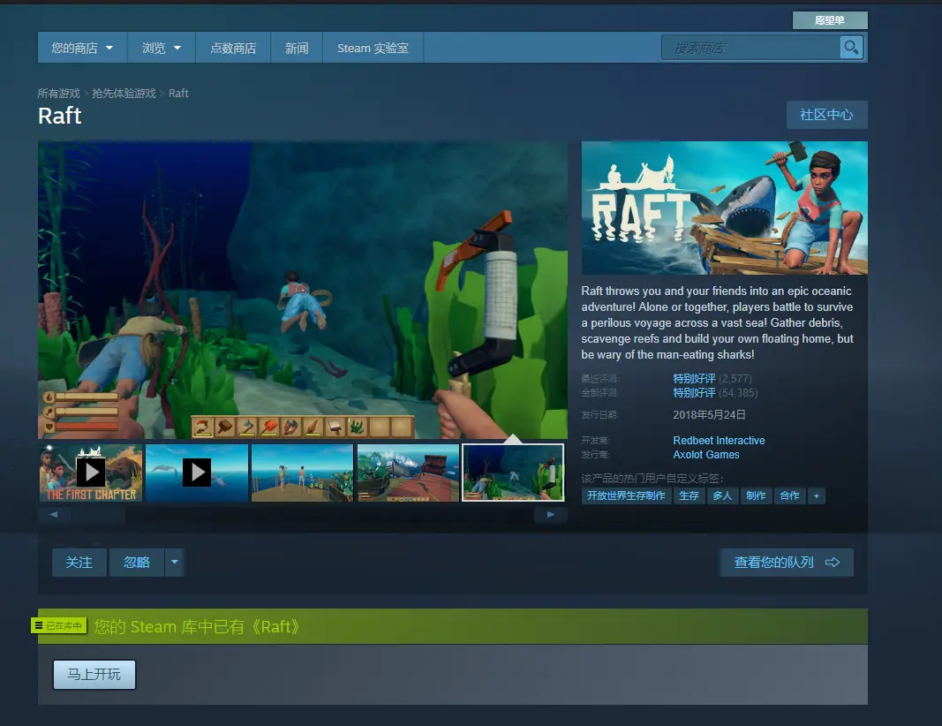This screenshot has width=942, height=726.
Task: Open publisher Axolot Games link
Action: [706, 455]
